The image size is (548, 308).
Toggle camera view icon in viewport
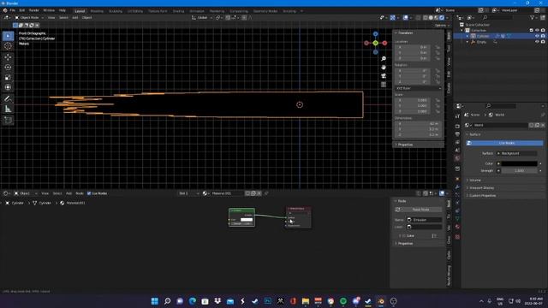pos(384,76)
